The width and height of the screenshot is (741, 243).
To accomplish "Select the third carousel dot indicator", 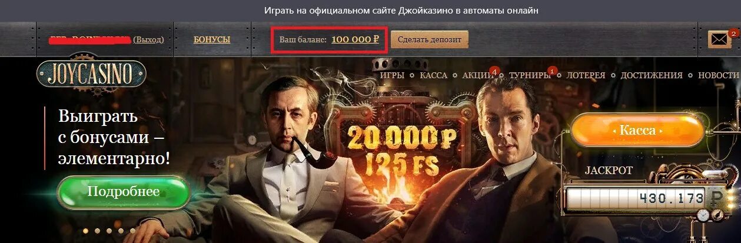I will tap(109, 231).
